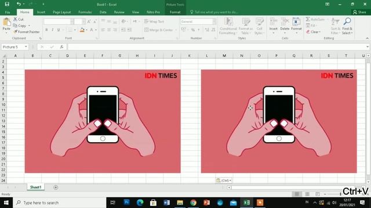
Task: Click into the formula bar
Action: [x=217, y=47]
